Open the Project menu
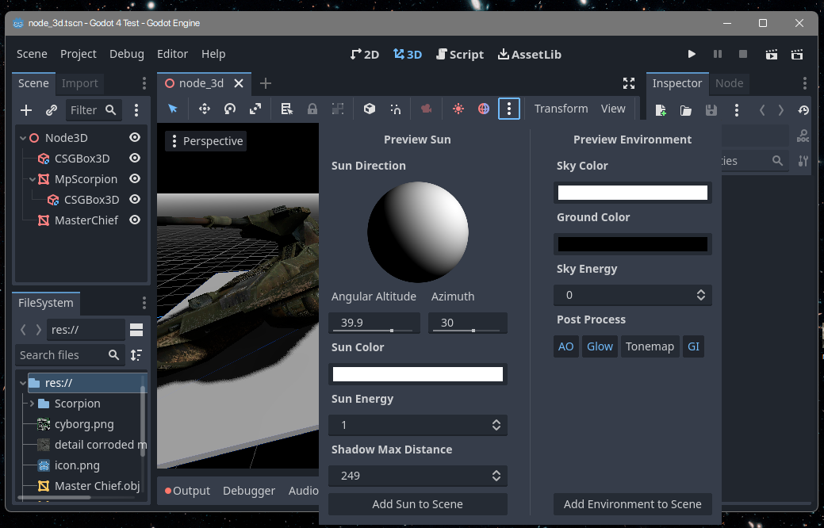Image resolution: width=824 pixels, height=528 pixels. coord(79,54)
